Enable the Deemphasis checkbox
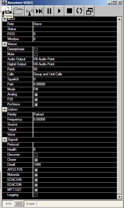Screen dimensions: 124x208 tap(36, 49)
